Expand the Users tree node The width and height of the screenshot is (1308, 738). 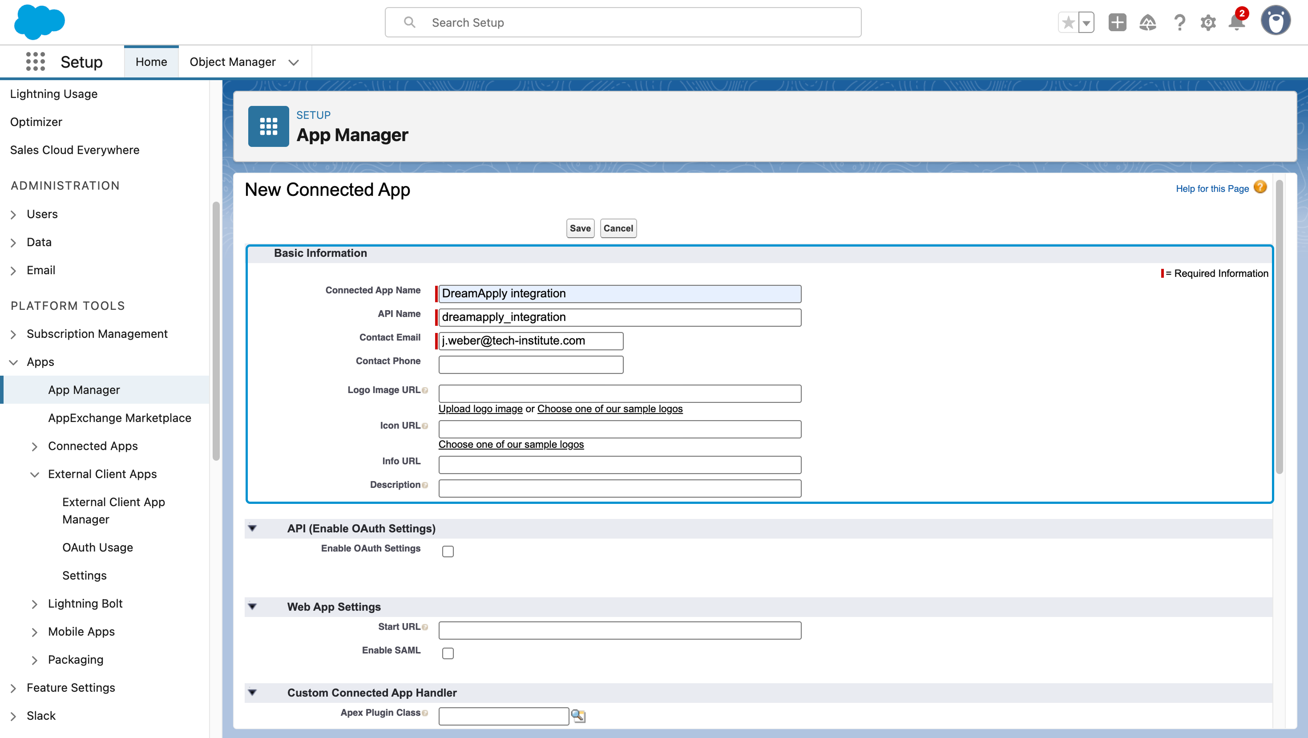pyautogui.click(x=14, y=215)
